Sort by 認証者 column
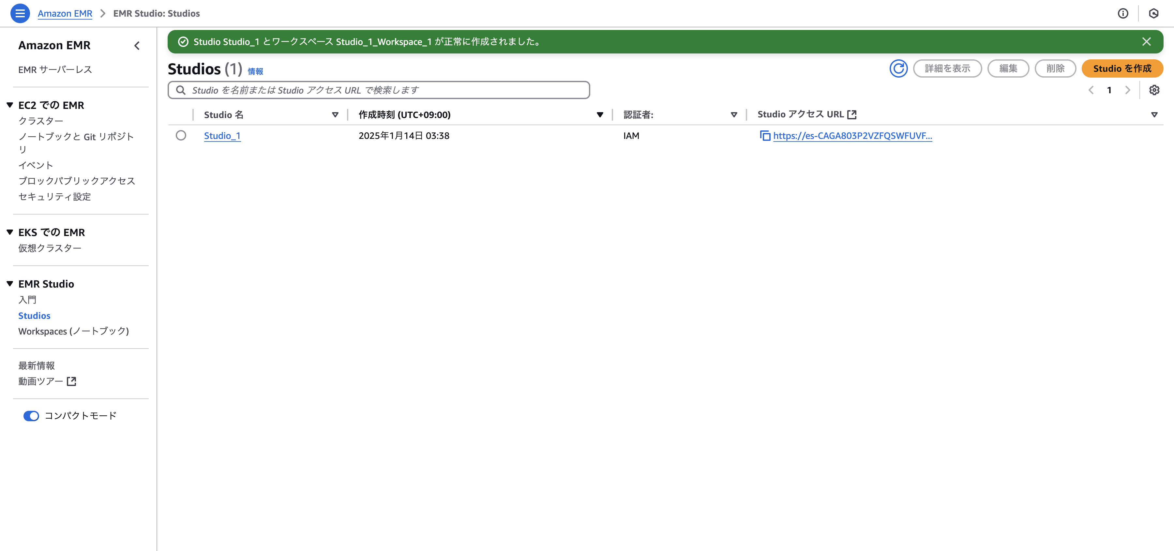 [x=734, y=115]
